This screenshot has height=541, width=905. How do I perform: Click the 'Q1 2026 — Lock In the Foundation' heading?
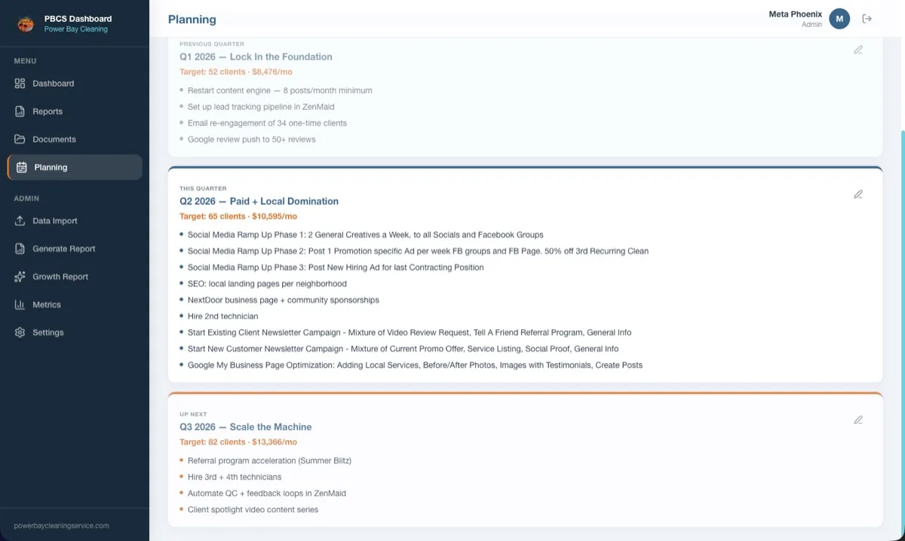tap(256, 57)
